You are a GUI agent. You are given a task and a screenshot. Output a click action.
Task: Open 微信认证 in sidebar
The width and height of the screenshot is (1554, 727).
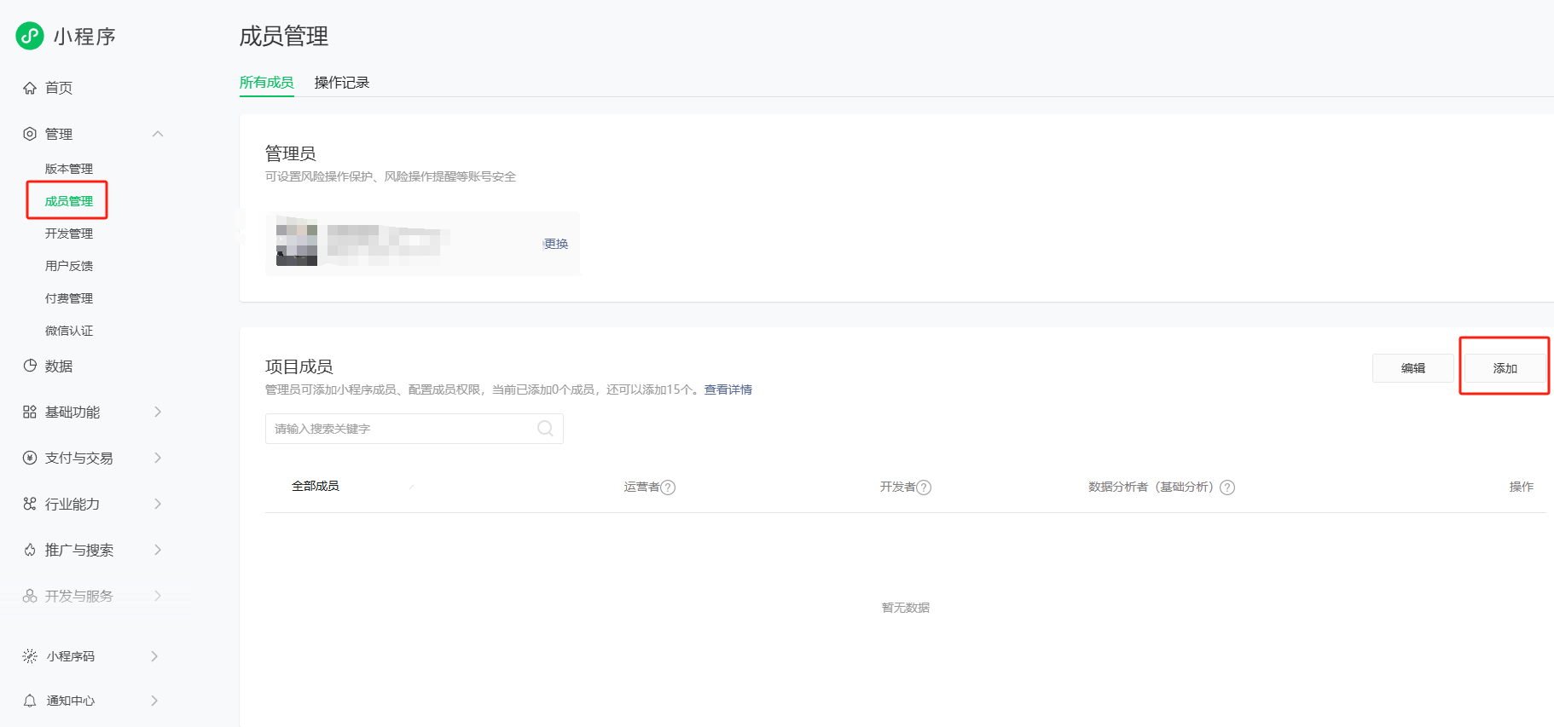point(69,331)
